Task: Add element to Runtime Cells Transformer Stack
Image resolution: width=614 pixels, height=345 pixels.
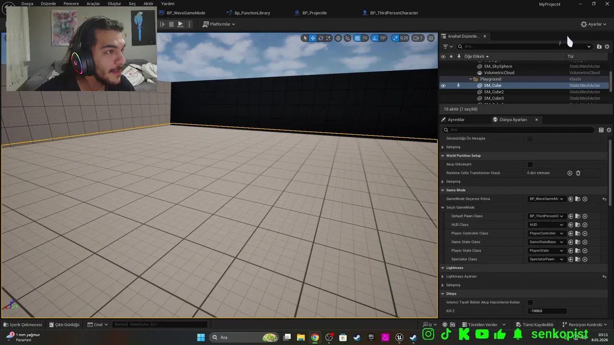Action: [x=570, y=173]
